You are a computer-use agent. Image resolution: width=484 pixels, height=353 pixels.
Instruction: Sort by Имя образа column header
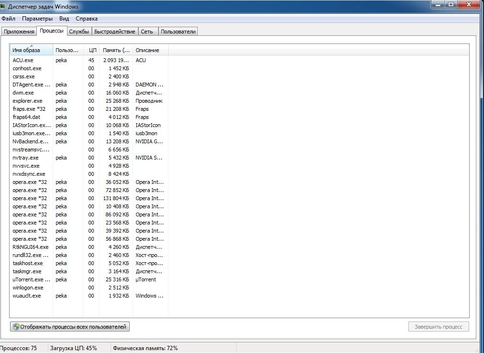click(31, 50)
